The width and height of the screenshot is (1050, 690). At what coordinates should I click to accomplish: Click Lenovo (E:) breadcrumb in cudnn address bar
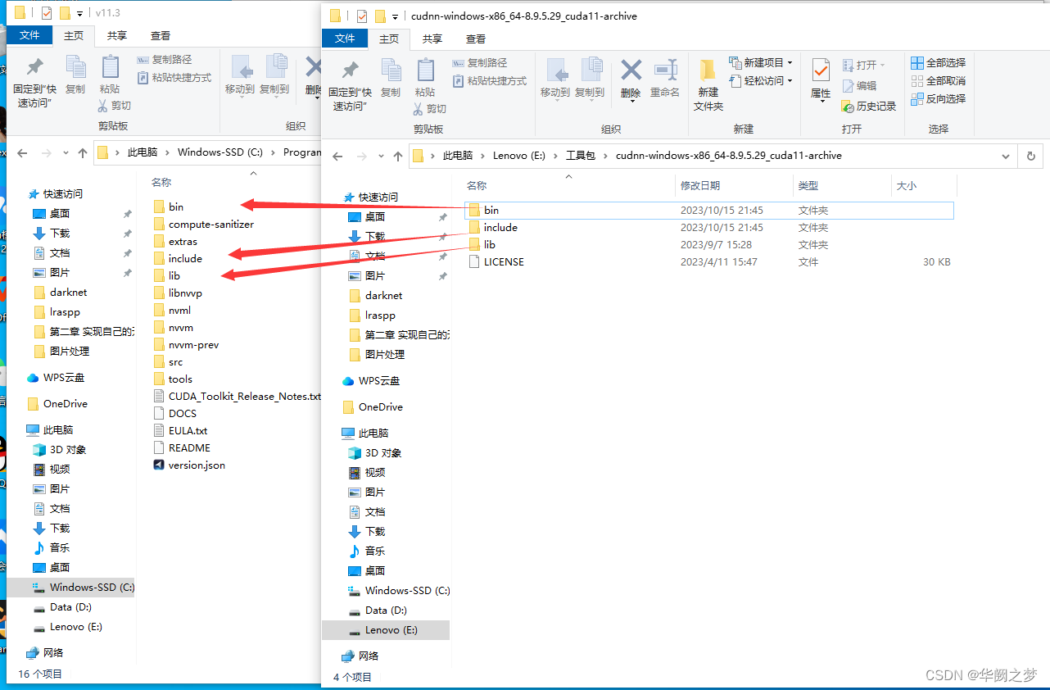[x=519, y=156]
